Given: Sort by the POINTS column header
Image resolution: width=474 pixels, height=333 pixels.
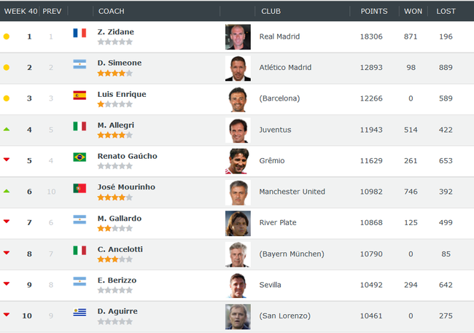Looking at the screenshot, I should pyautogui.click(x=374, y=11).
